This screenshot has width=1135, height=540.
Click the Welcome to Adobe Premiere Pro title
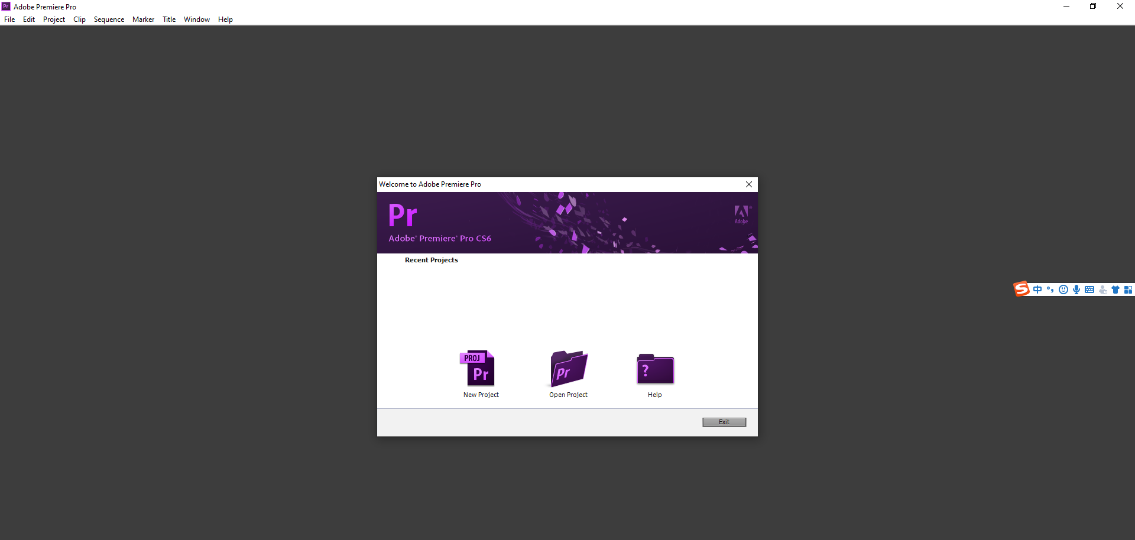click(x=430, y=184)
